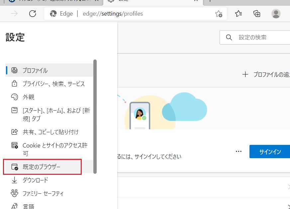Open the three-dot menu beside サインイン
Viewport: 290px width, 209px height.
(x=238, y=152)
